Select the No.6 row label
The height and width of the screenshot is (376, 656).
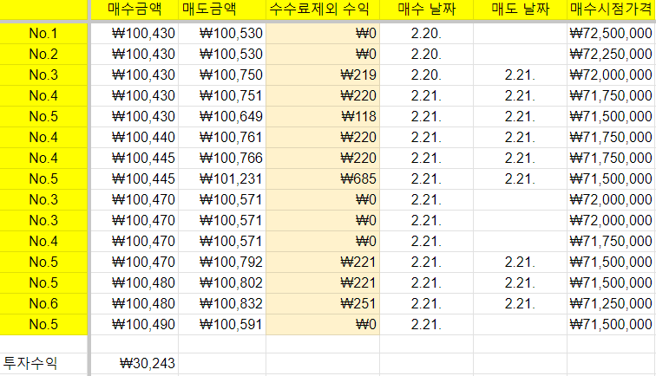(x=43, y=304)
